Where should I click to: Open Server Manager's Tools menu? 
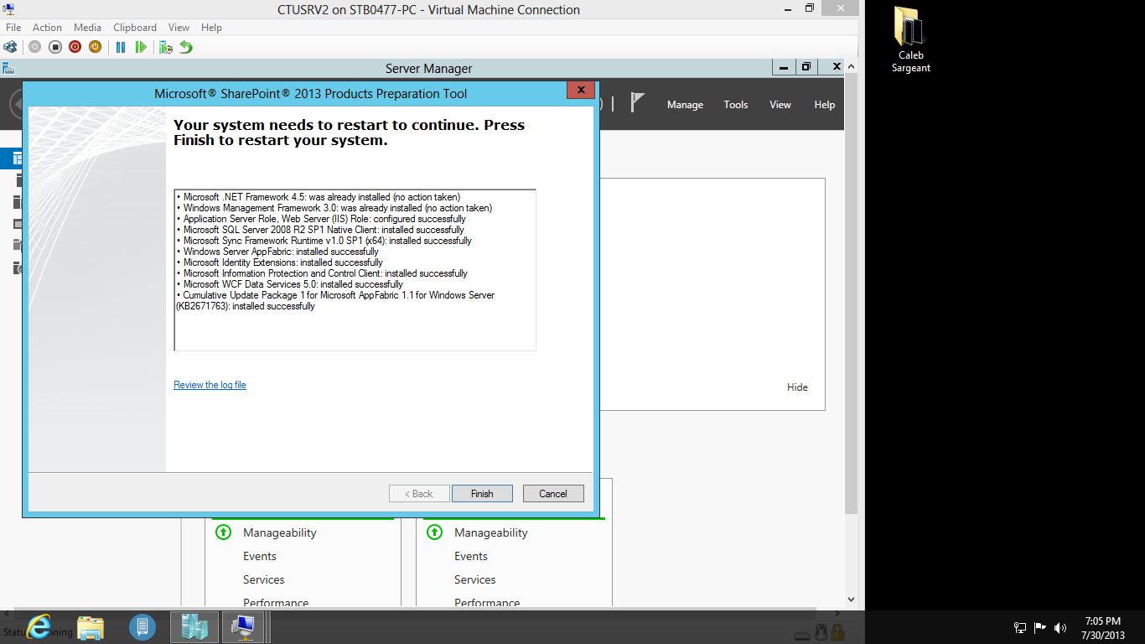[736, 105]
